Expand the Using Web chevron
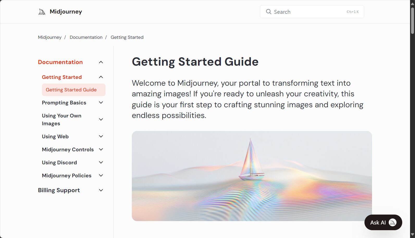Screen dimensions: 415x238 click(101, 136)
